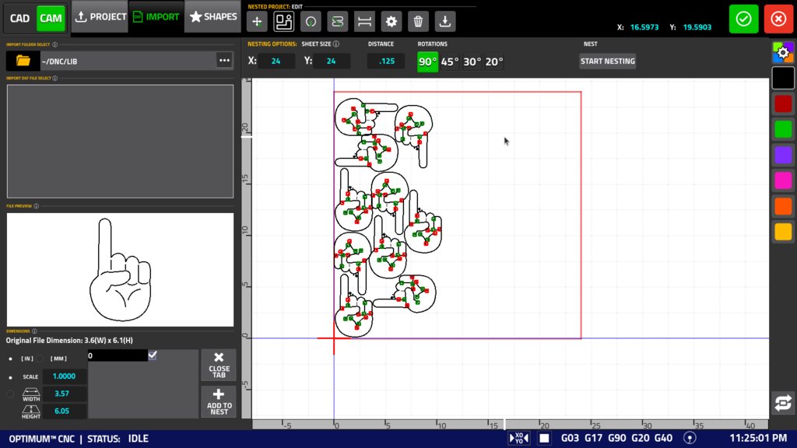
Task: Click the Dimensions info icon
Action: tap(34, 331)
